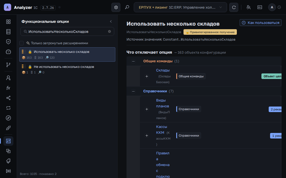Open the fx functions icon in sidebar
Viewport: 286px width, 178px height.
click(x=8, y=88)
